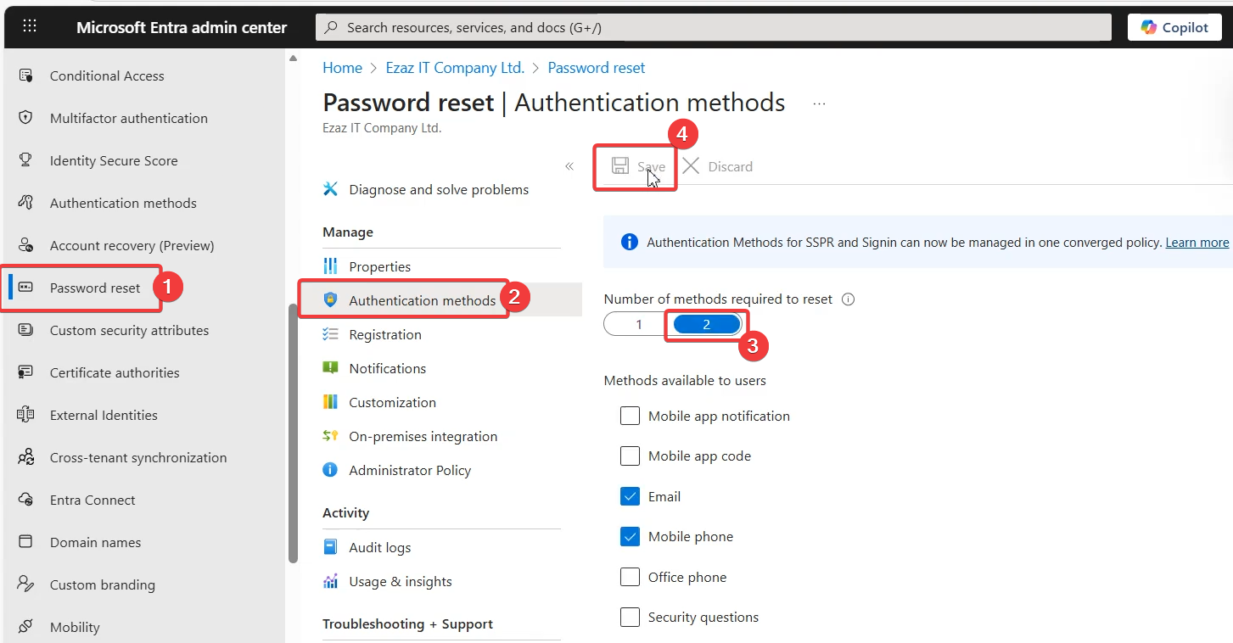Click the Administrator Policy info icon

(331, 470)
